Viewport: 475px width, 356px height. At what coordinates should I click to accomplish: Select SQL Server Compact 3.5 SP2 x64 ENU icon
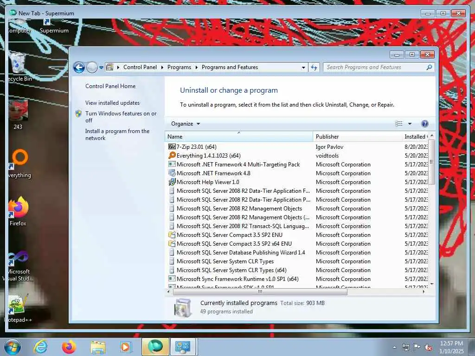[172, 244]
